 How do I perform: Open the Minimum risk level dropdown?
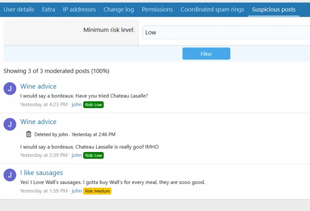(x=226, y=32)
